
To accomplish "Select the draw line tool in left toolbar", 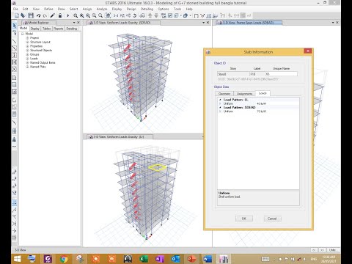I will click(x=15, y=40).
